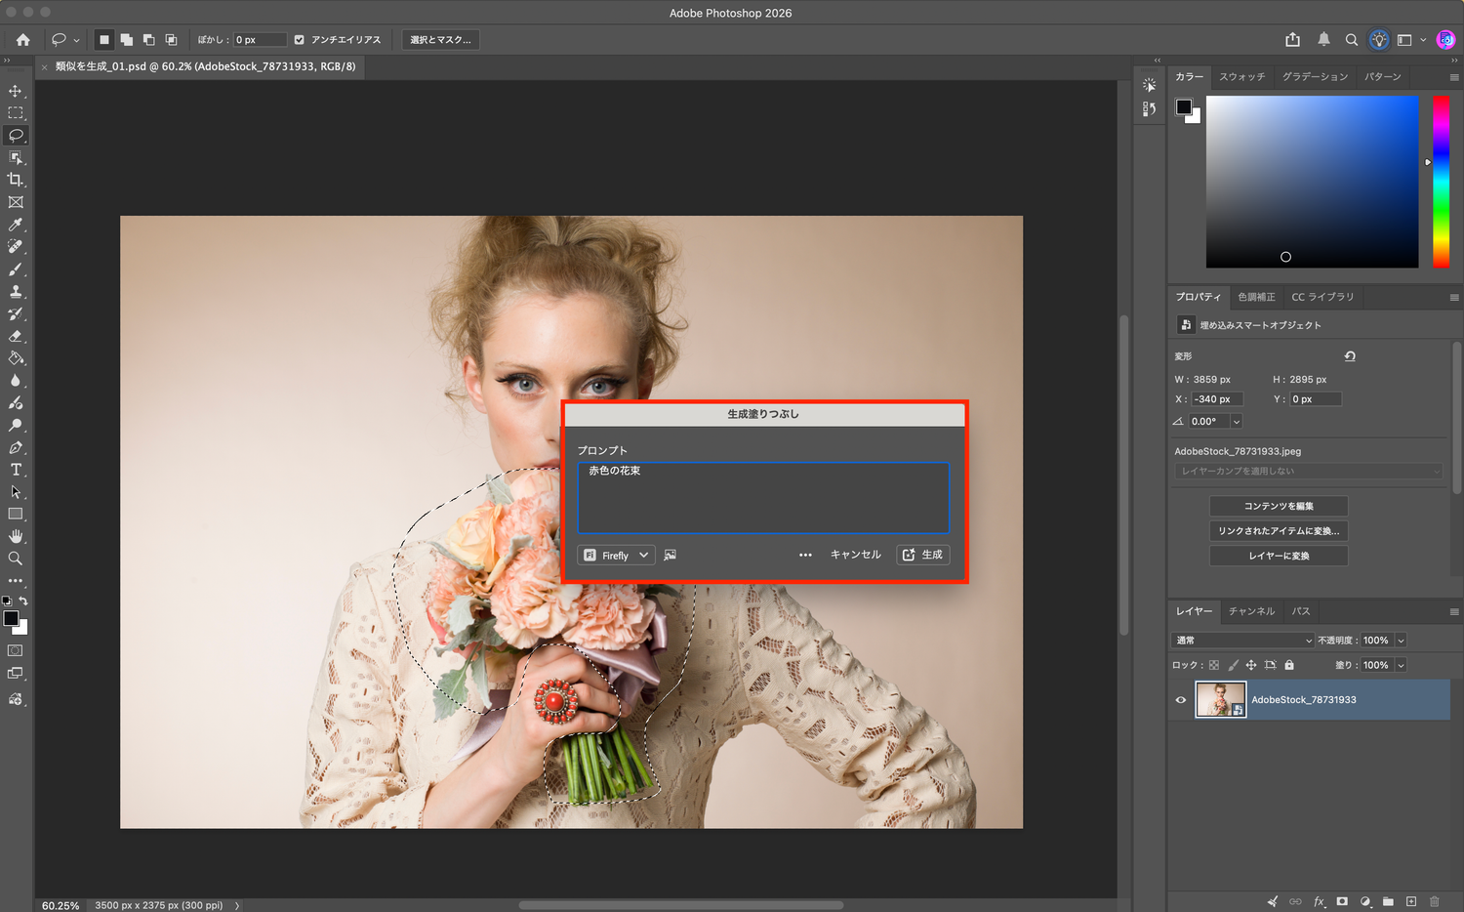Click reference image icon in 生成塗りつぶし dialog
Viewport: 1464px width, 912px height.
tap(670, 555)
